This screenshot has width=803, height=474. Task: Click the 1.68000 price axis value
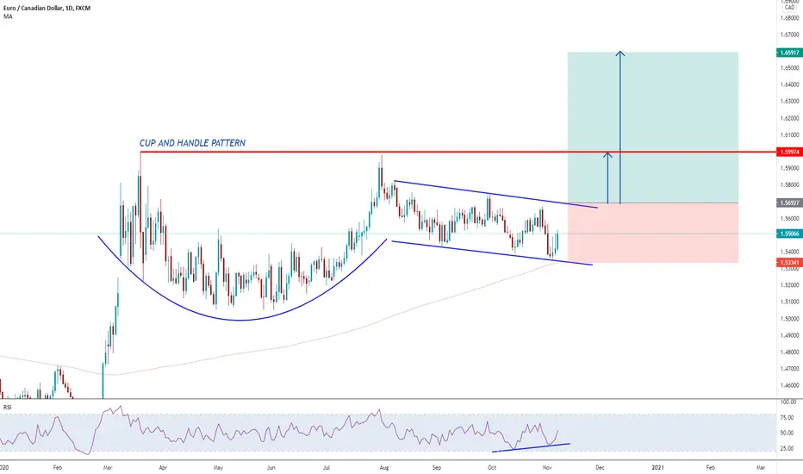coord(790,18)
